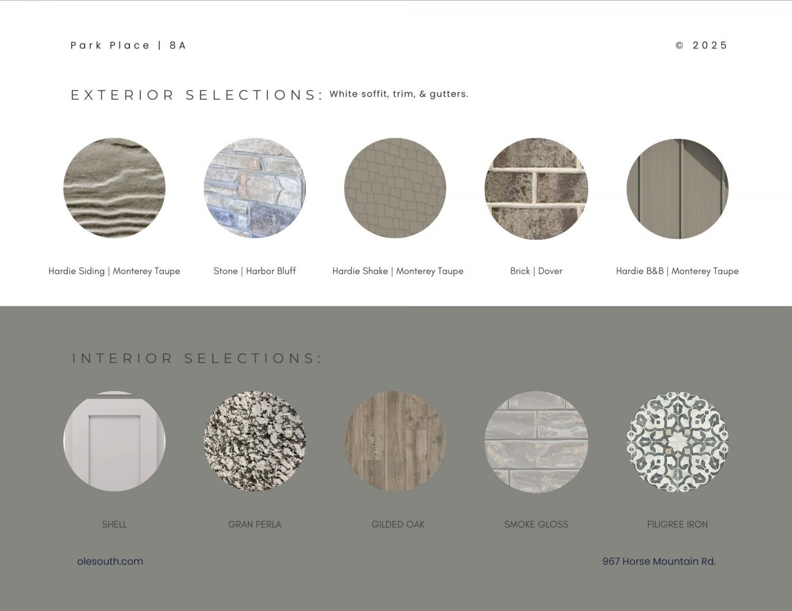Click the 'Brick | Dover' caption

coord(536,271)
